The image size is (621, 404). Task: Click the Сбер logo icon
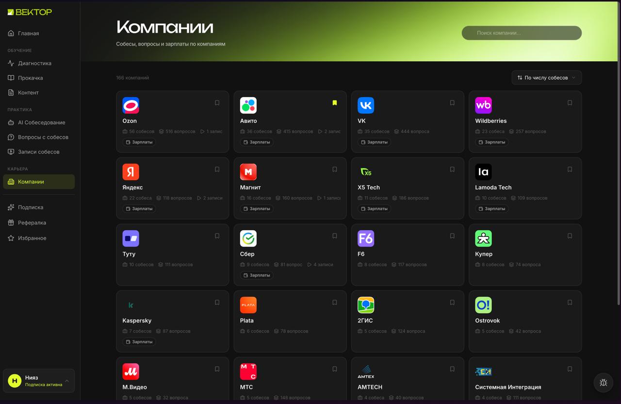pos(248,238)
